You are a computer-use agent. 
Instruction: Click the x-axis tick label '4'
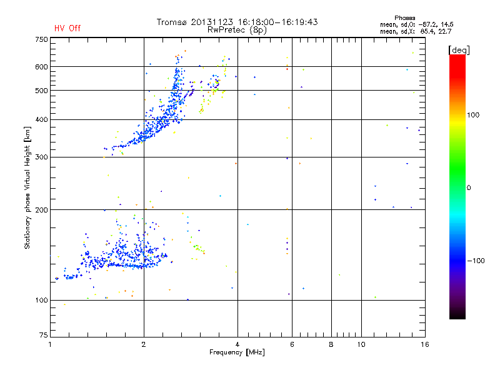pos(237,344)
